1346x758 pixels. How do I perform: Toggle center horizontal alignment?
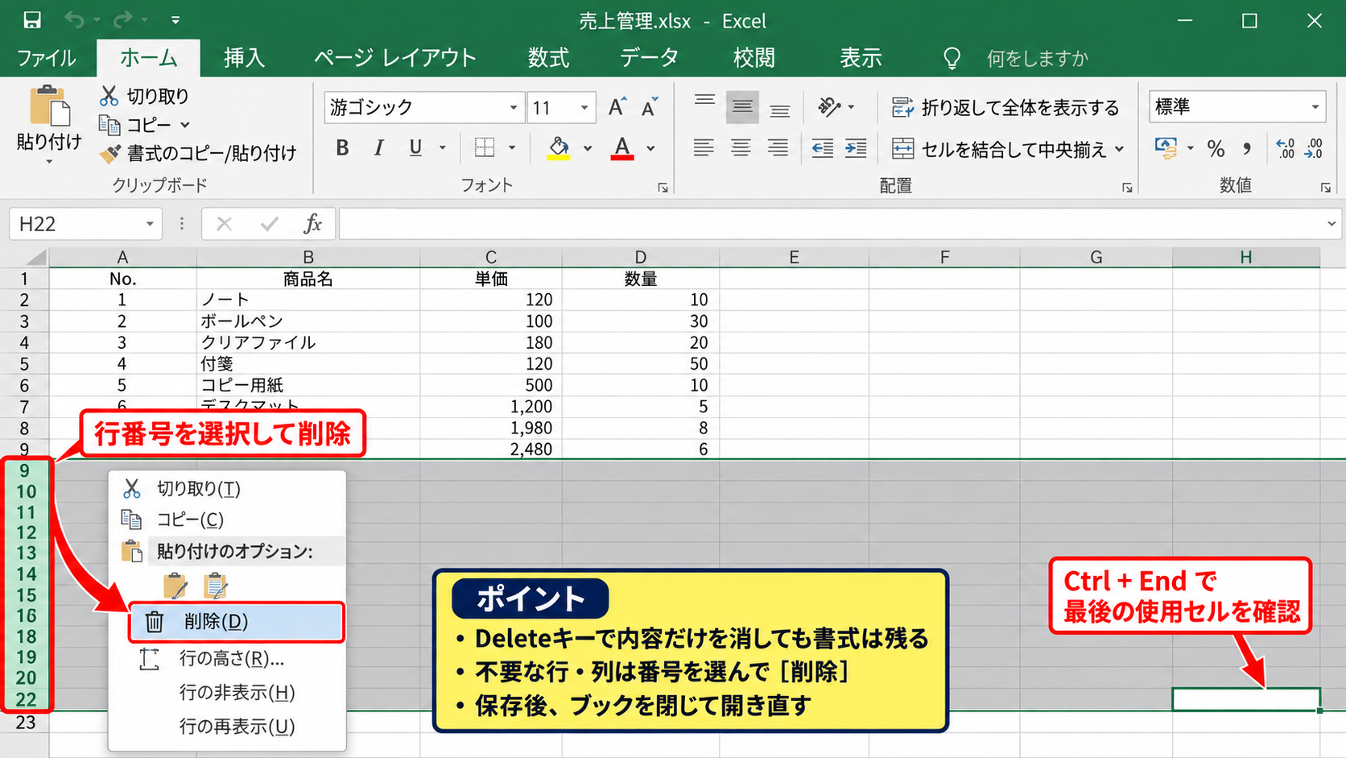(741, 148)
